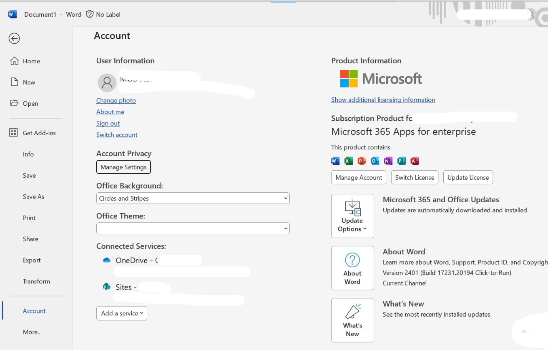Viewport: 548px width, 350px height.
Task: Expand the Office Background dropdown
Action: pos(193,199)
